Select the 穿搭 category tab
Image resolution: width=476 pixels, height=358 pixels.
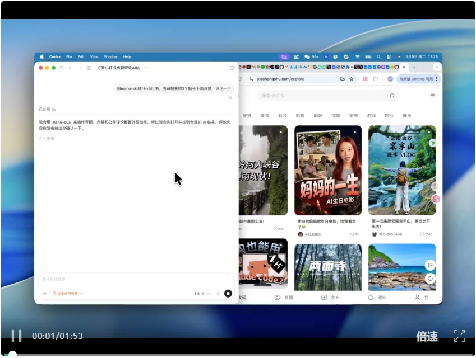click(247, 115)
